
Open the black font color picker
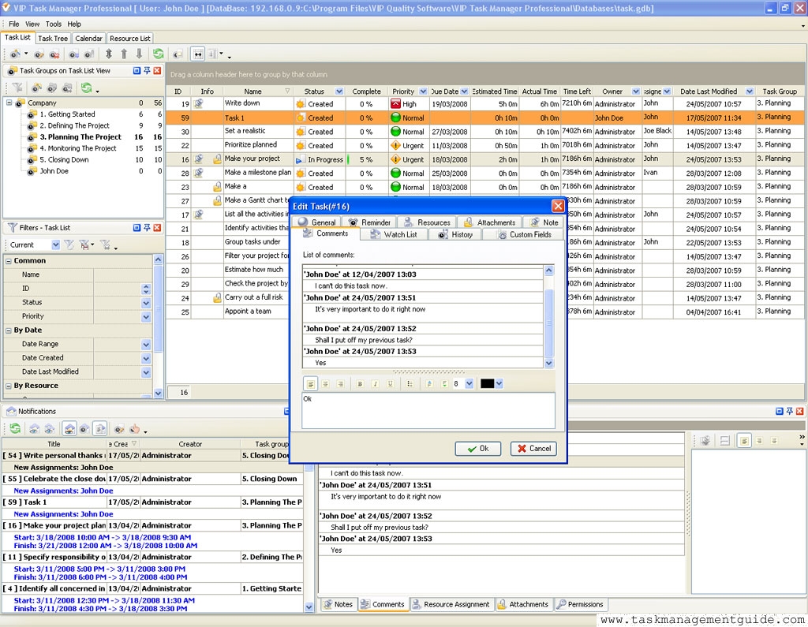click(x=499, y=384)
